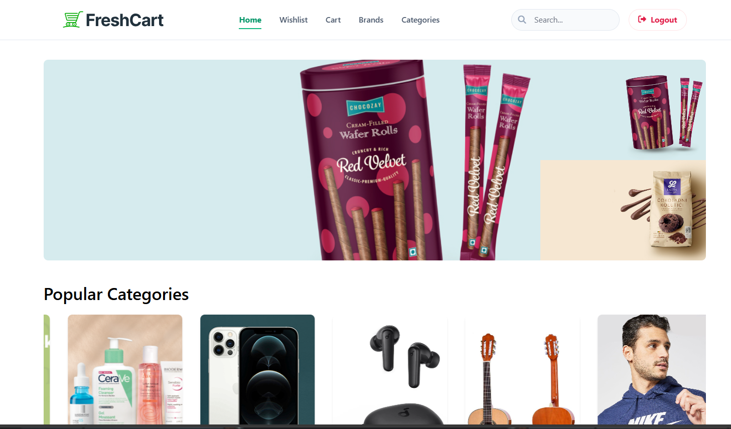Click the FreshCart shopping cart logo icon
Viewport: 731px width, 429px height.
73,20
